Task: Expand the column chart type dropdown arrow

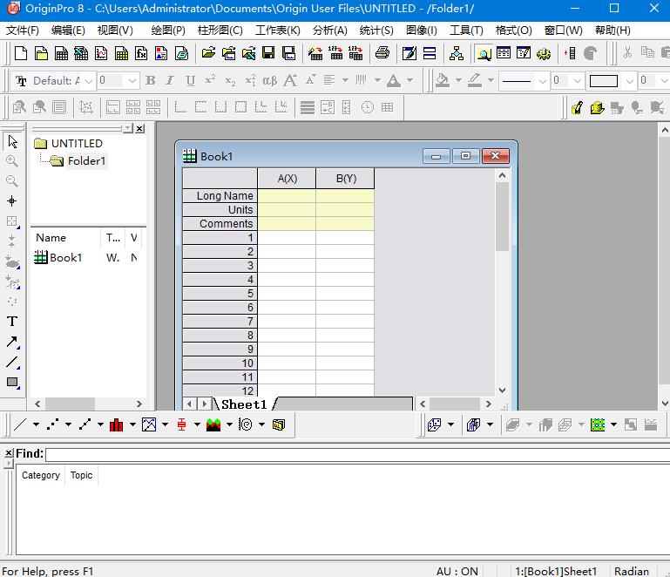Action: pos(132,424)
